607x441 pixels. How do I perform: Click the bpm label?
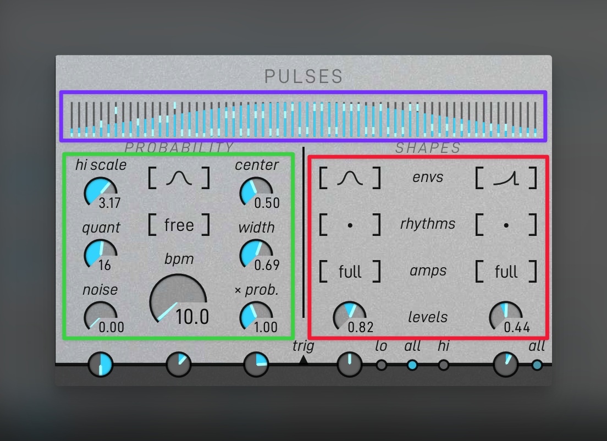click(179, 259)
